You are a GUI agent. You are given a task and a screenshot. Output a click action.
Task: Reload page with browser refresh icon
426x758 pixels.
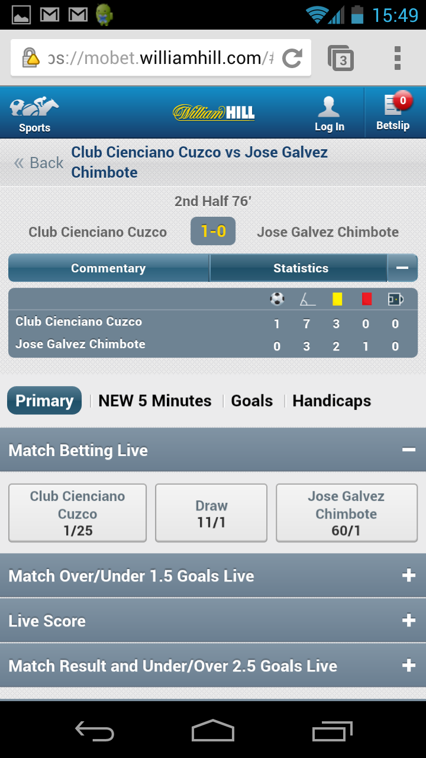pyautogui.click(x=292, y=58)
